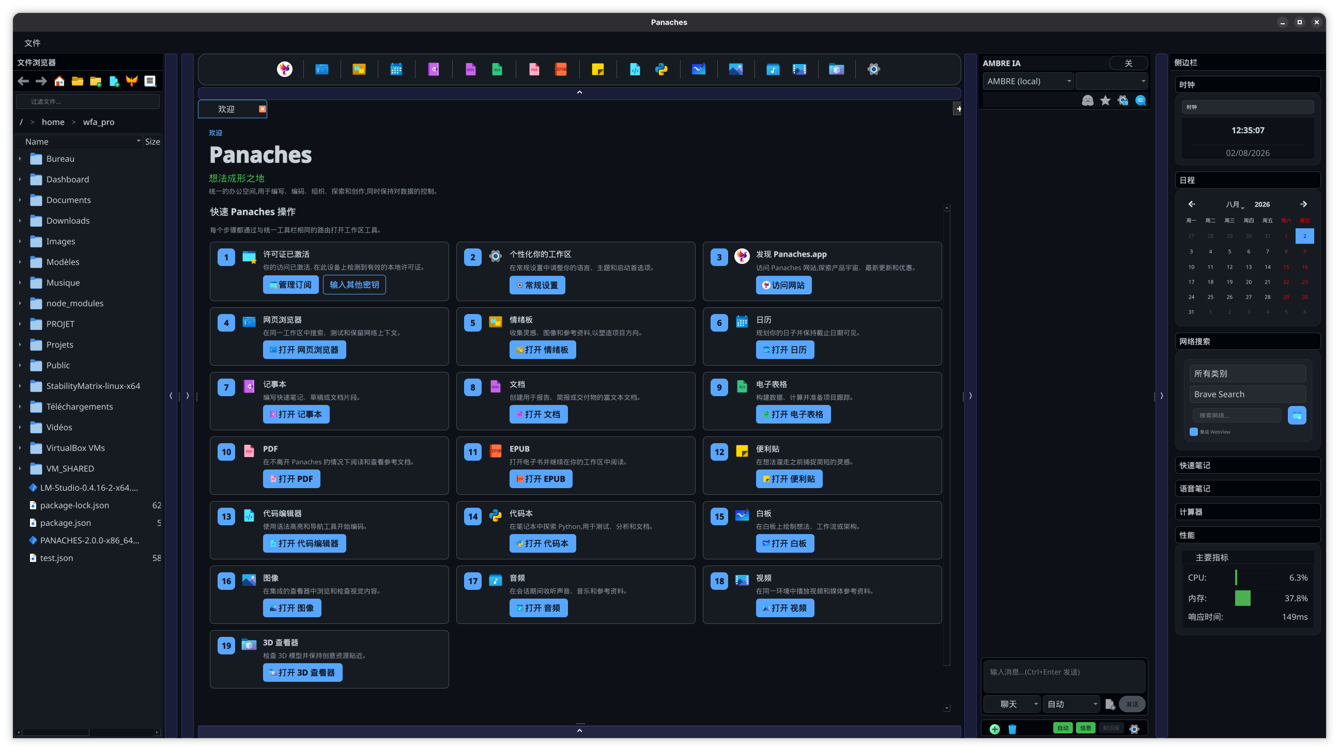Create a new file in the file browser
The height and width of the screenshot is (751, 1339).
pyautogui.click(x=114, y=81)
